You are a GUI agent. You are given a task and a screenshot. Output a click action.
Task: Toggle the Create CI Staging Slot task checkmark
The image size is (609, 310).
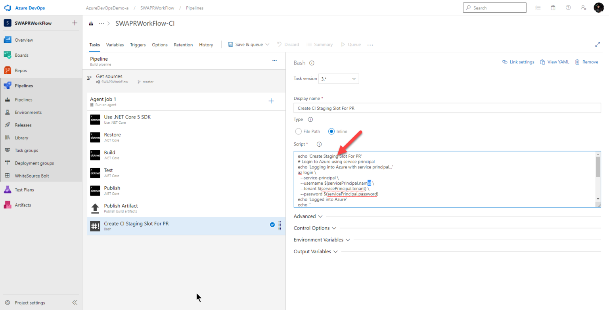[272, 225]
